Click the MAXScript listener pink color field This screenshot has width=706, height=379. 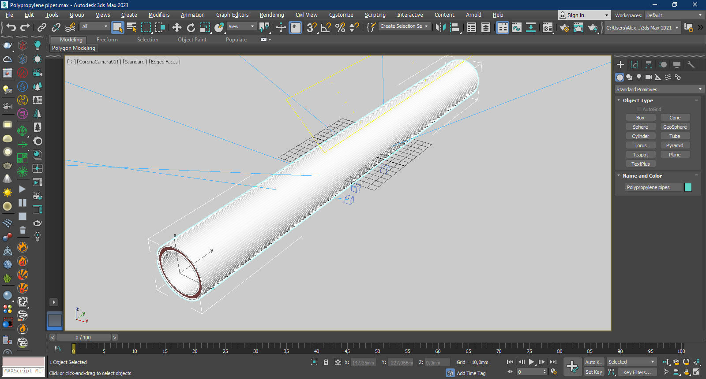pyautogui.click(x=23, y=362)
